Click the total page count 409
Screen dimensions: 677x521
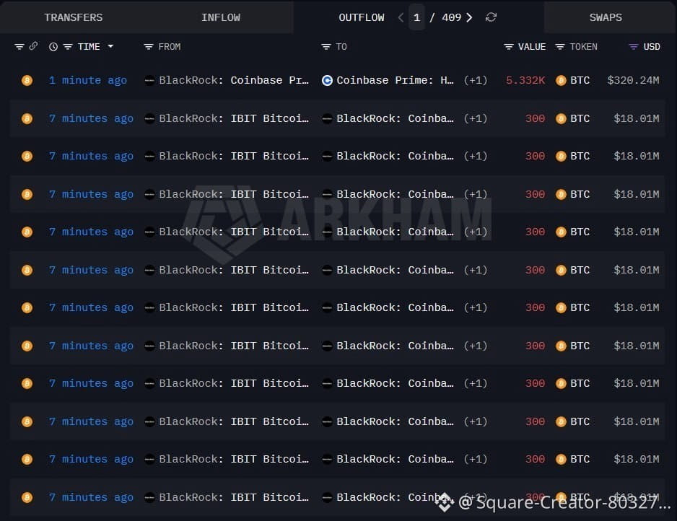[x=451, y=17]
